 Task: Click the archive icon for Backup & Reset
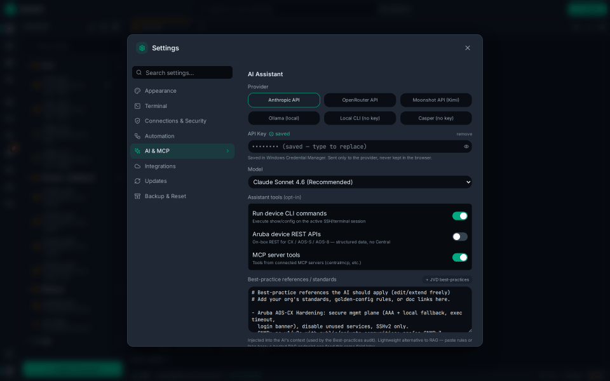137,196
